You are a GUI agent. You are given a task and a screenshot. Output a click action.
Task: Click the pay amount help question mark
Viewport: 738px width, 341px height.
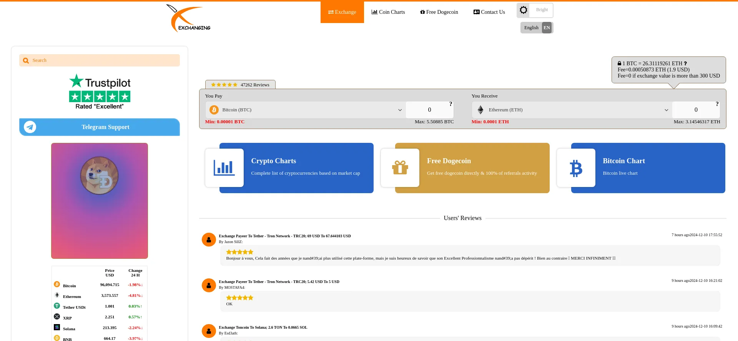(451, 104)
